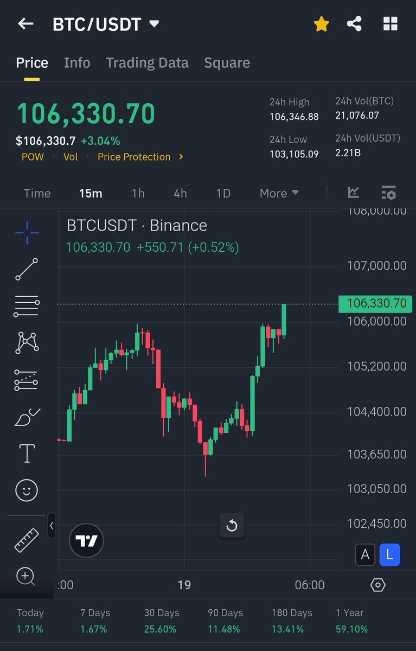
Task: Select the Fibonacci retracement tool
Action: pyautogui.click(x=27, y=307)
